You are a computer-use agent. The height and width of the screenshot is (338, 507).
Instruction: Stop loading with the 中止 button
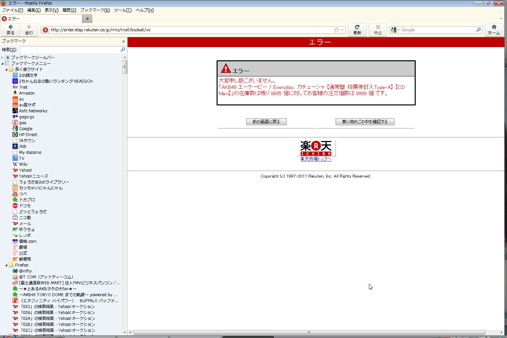pos(378,30)
